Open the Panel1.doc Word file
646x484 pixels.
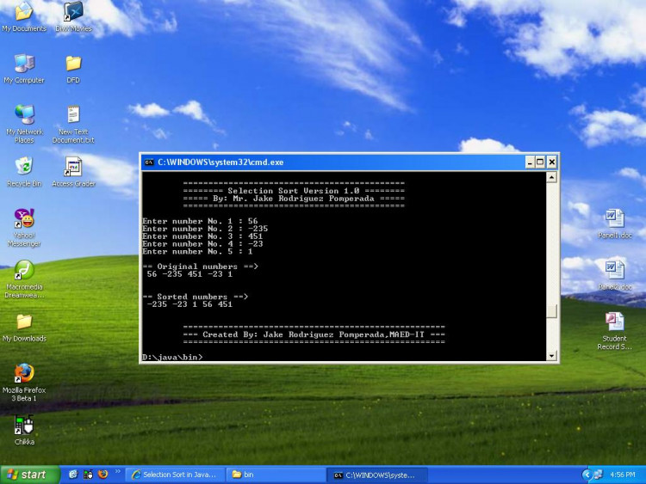click(x=614, y=224)
